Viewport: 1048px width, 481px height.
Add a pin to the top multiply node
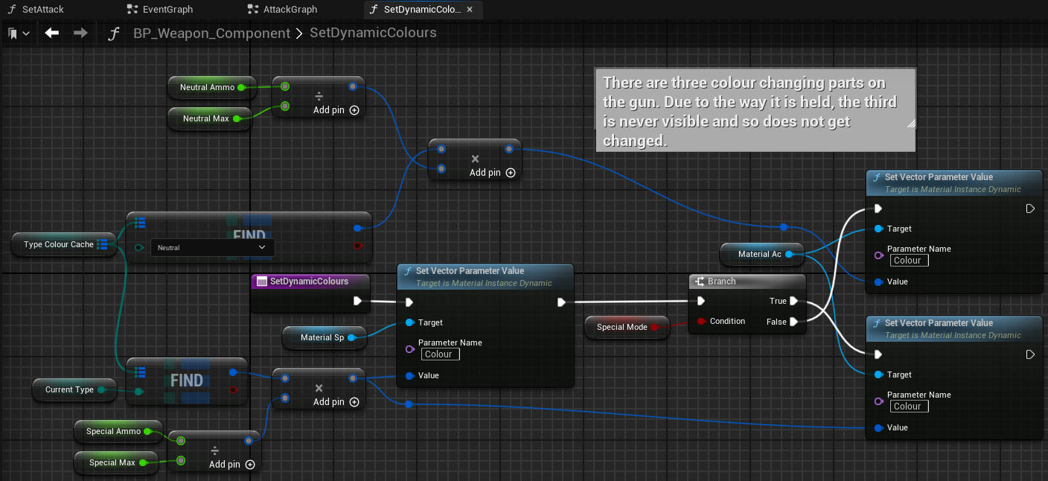[x=511, y=173]
